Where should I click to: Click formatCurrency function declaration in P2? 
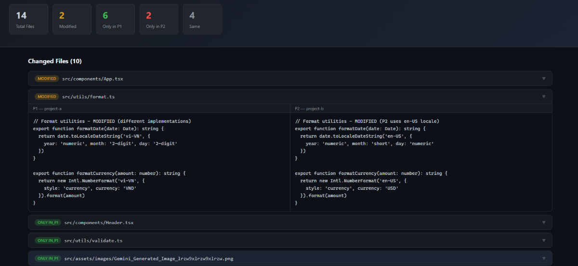pos(371,173)
